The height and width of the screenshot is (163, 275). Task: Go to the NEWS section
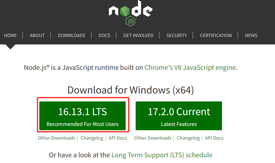251,35
